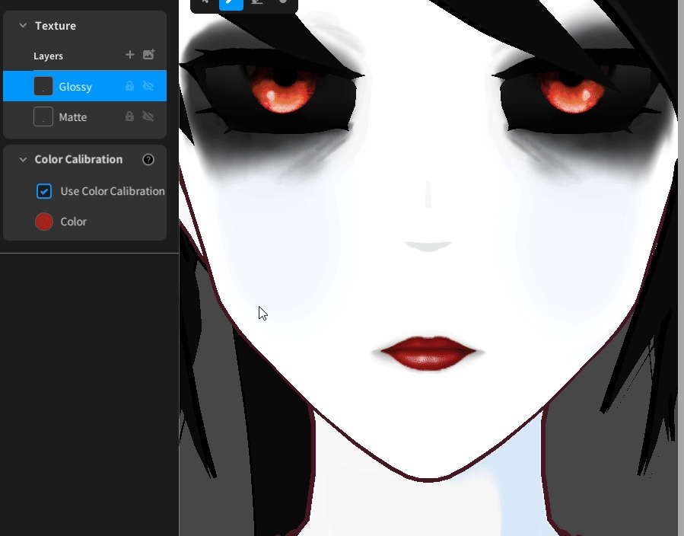Add a new layer using the plus icon
The height and width of the screenshot is (536, 684).
(x=129, y=55)
